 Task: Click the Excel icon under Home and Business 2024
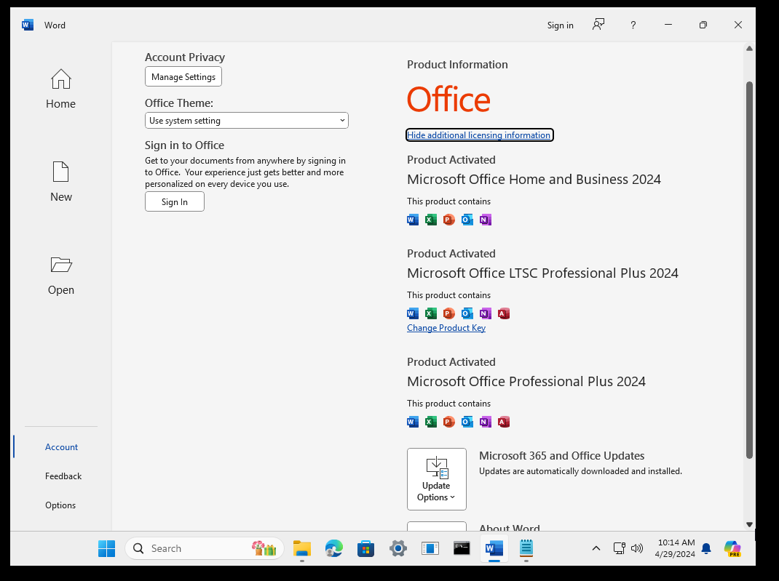pos(431,220)
